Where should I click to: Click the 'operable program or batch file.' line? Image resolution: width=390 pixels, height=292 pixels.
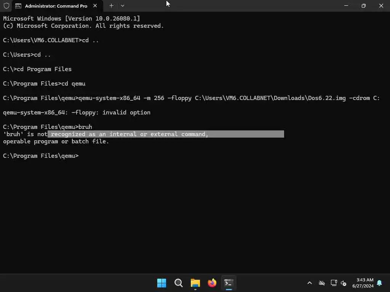pyautogui.click(x=56, y=141)
